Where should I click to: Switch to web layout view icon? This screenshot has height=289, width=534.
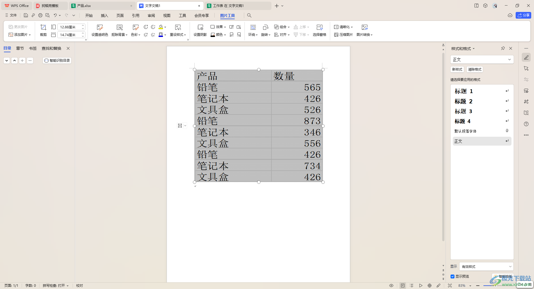pyautogui.click(x=429, y=285)
